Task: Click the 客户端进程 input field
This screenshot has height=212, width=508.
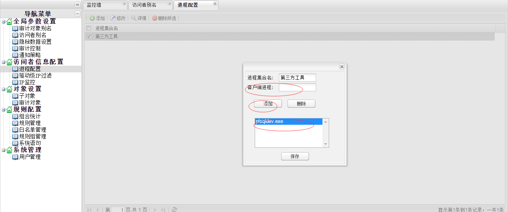Action: 297,87
